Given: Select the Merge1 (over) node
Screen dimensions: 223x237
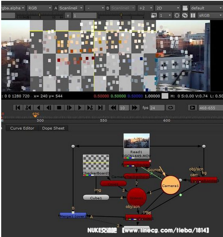Looking at the screenshot, I should tap(73, 216).
